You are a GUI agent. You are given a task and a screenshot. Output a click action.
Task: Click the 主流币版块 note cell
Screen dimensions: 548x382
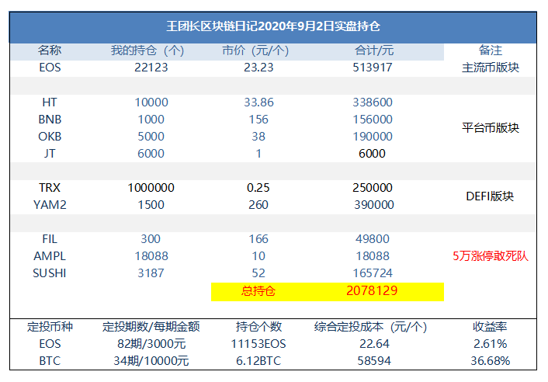click(x=491, y=68)
